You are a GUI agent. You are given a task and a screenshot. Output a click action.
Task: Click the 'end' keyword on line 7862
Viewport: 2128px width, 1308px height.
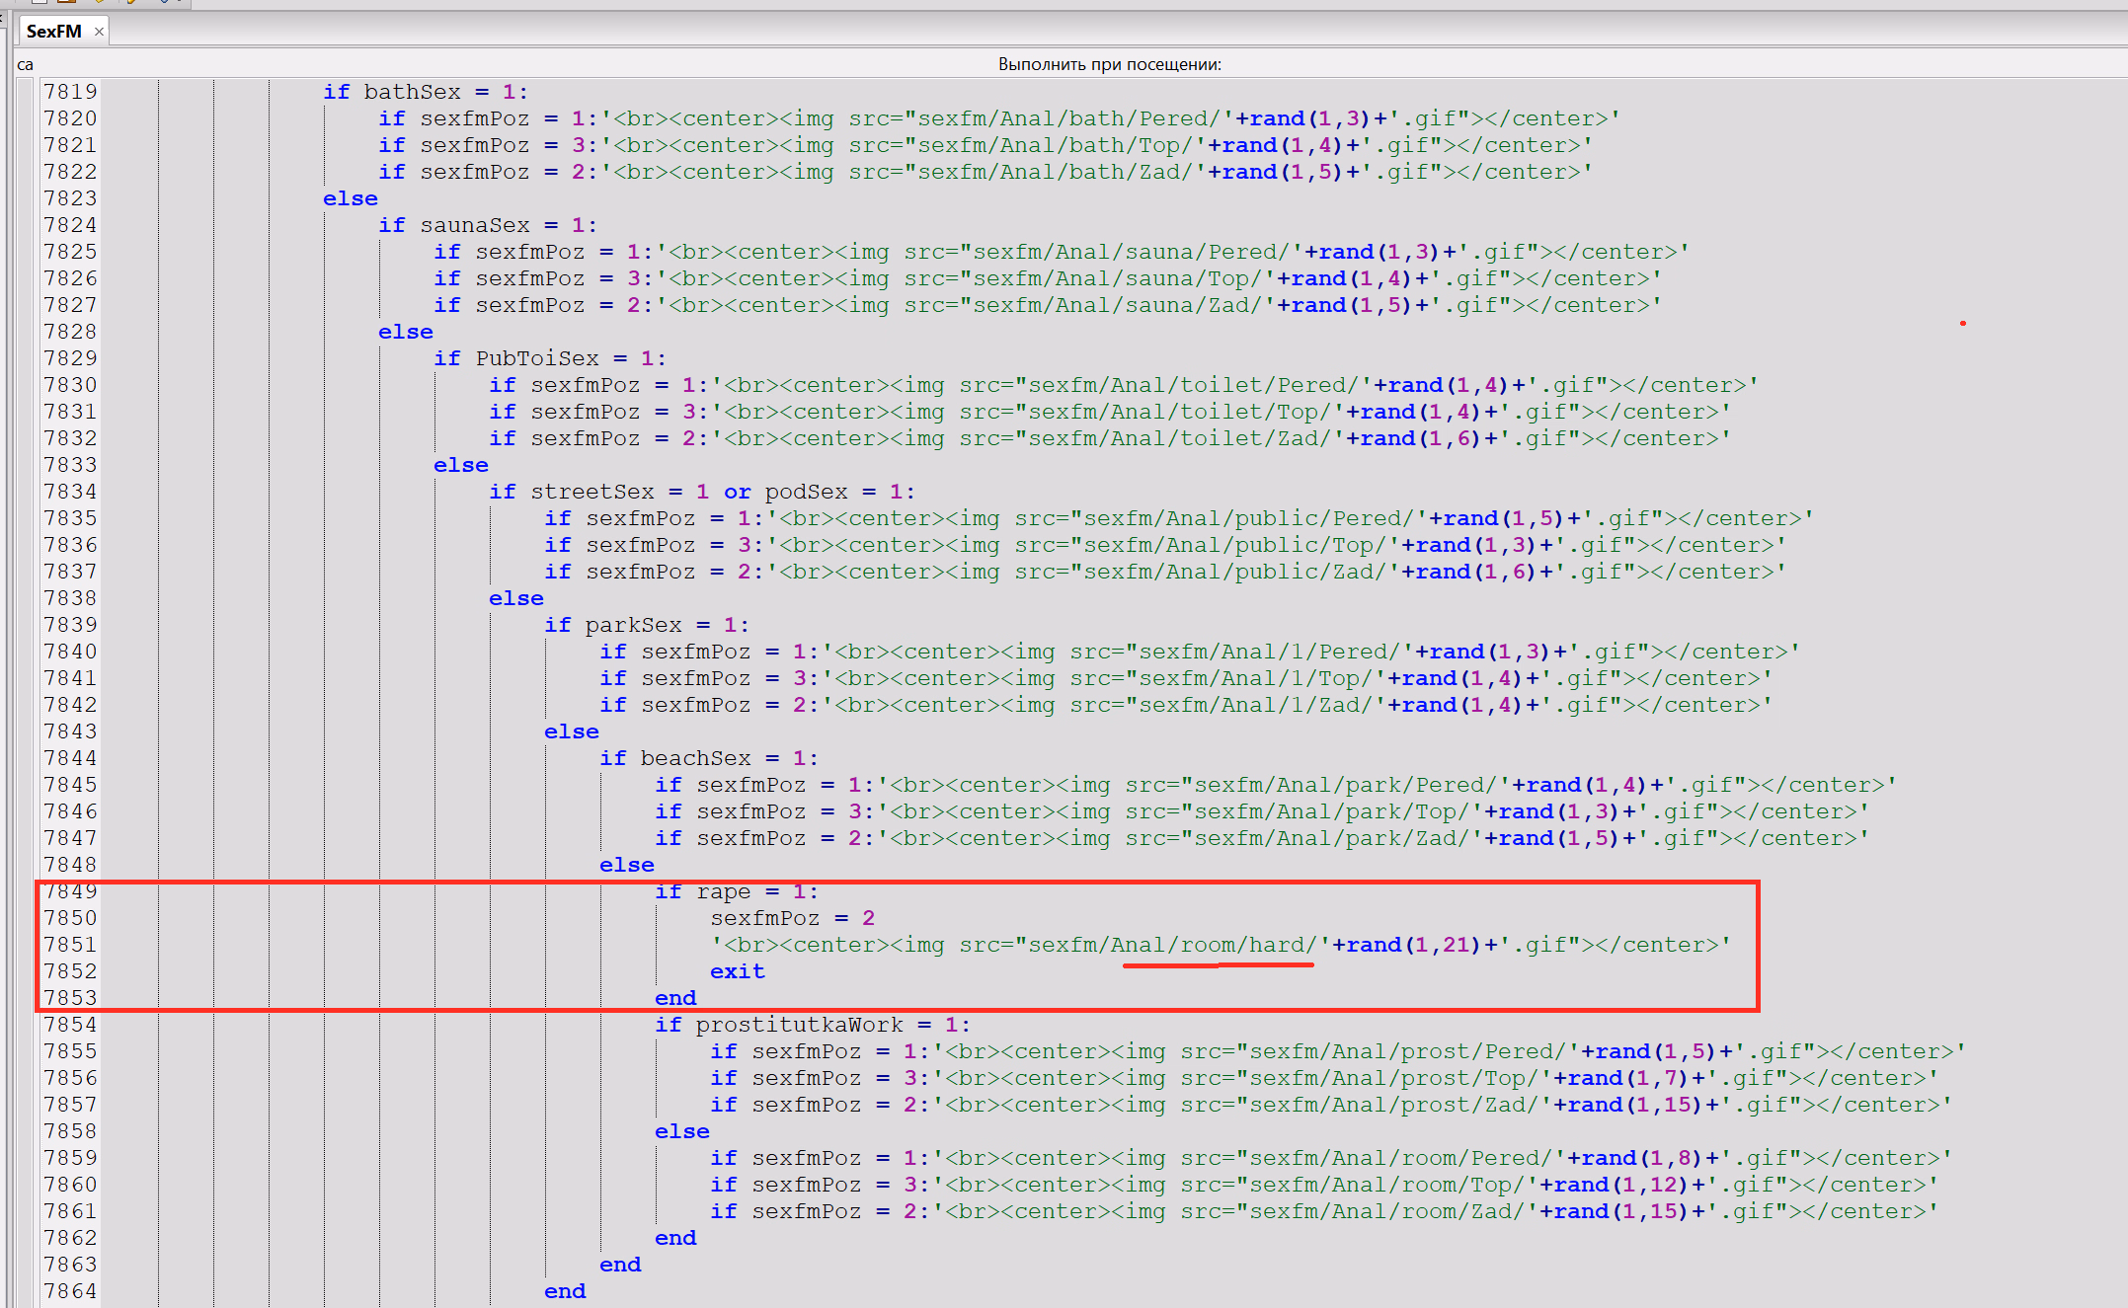click(x=675, y=1238)
